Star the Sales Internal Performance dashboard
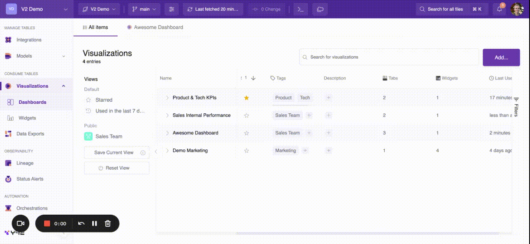The width and height of the screenshot is (530, 244). (x=246, y=116)
